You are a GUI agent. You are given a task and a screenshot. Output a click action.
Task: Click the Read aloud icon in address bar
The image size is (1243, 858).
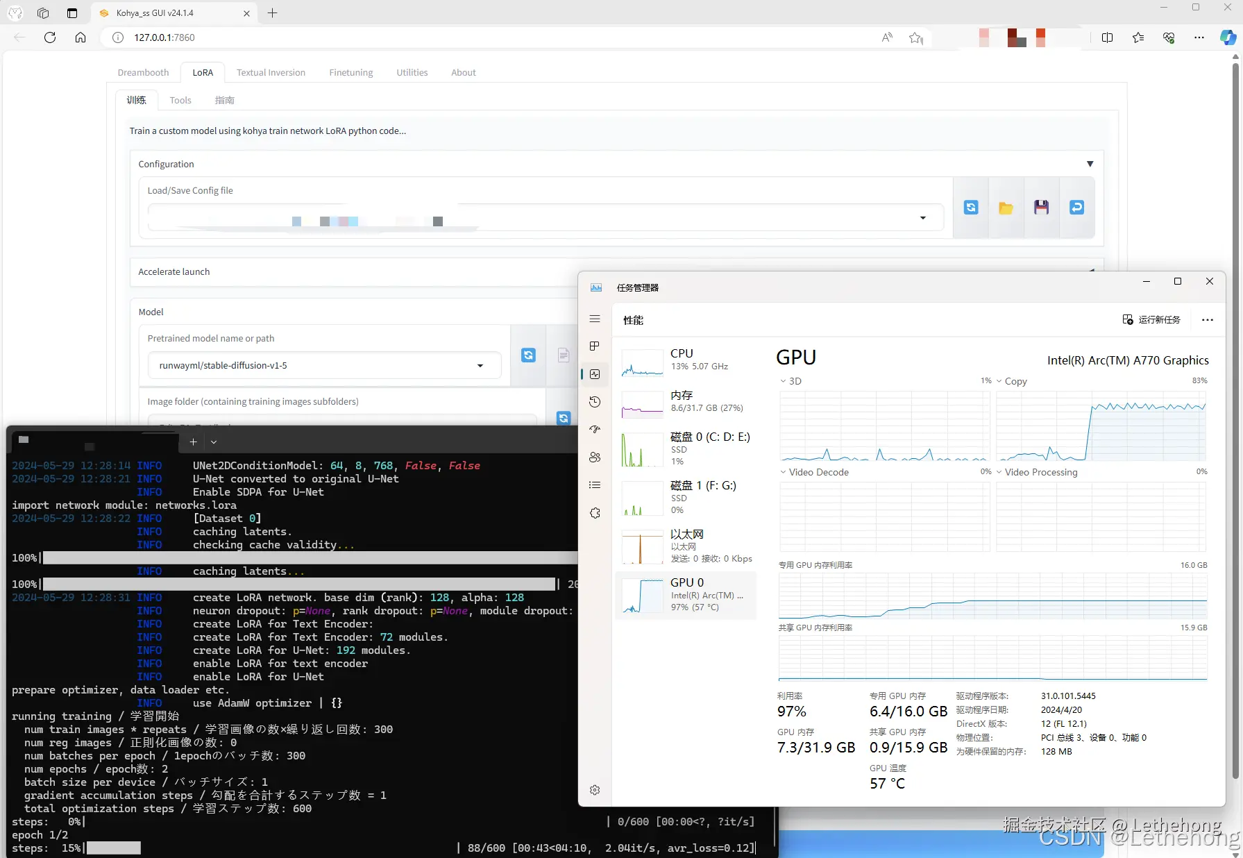887,37
